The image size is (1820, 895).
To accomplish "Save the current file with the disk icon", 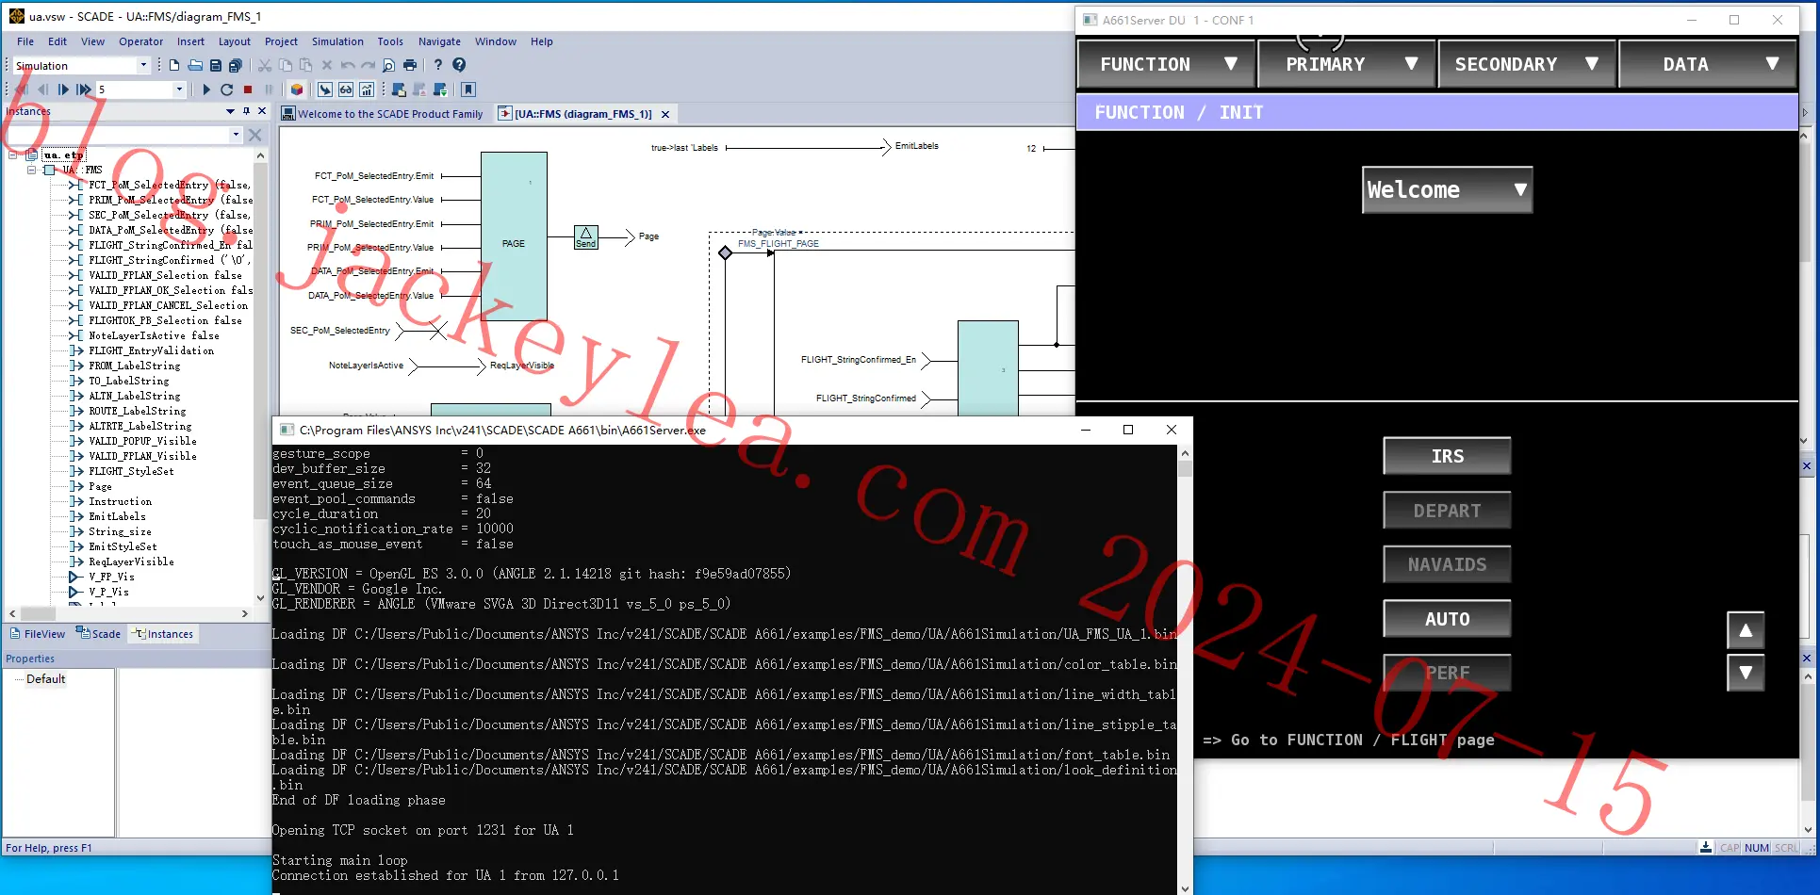I will (216, 65).
